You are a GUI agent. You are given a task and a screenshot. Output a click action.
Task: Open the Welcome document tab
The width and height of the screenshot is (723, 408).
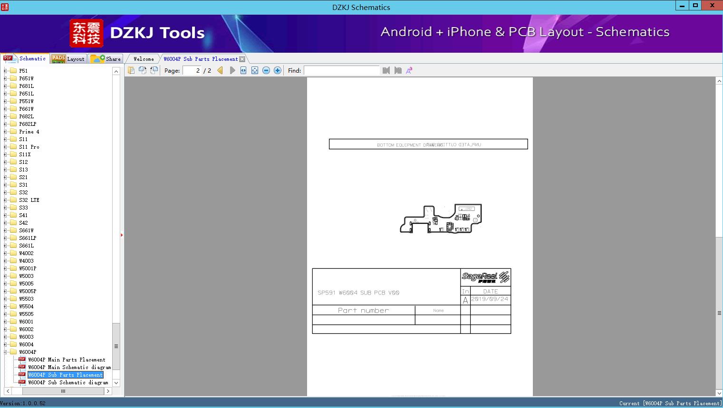pyautogui.click(x=144, y=59)
